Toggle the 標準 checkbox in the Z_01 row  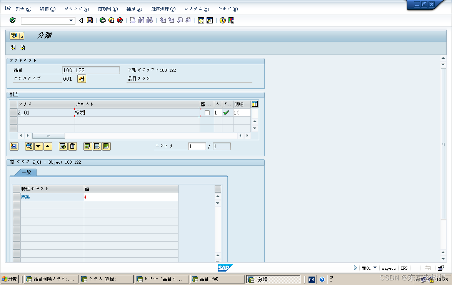tap(207, 113)
